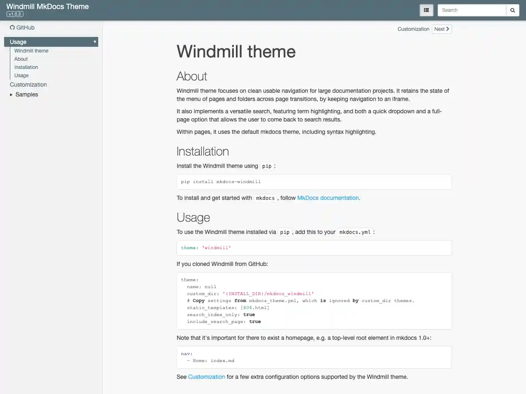Collapse the Usage section using its arrow
526x394 pixels.
tap(95, 41)
